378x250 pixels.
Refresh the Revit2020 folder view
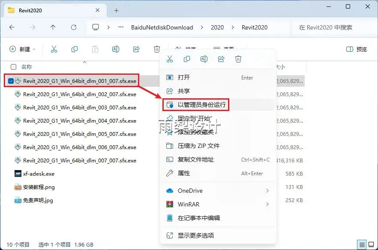tap(74, 27)
